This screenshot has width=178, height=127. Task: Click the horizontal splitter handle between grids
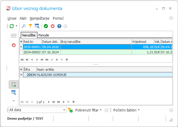96,64
